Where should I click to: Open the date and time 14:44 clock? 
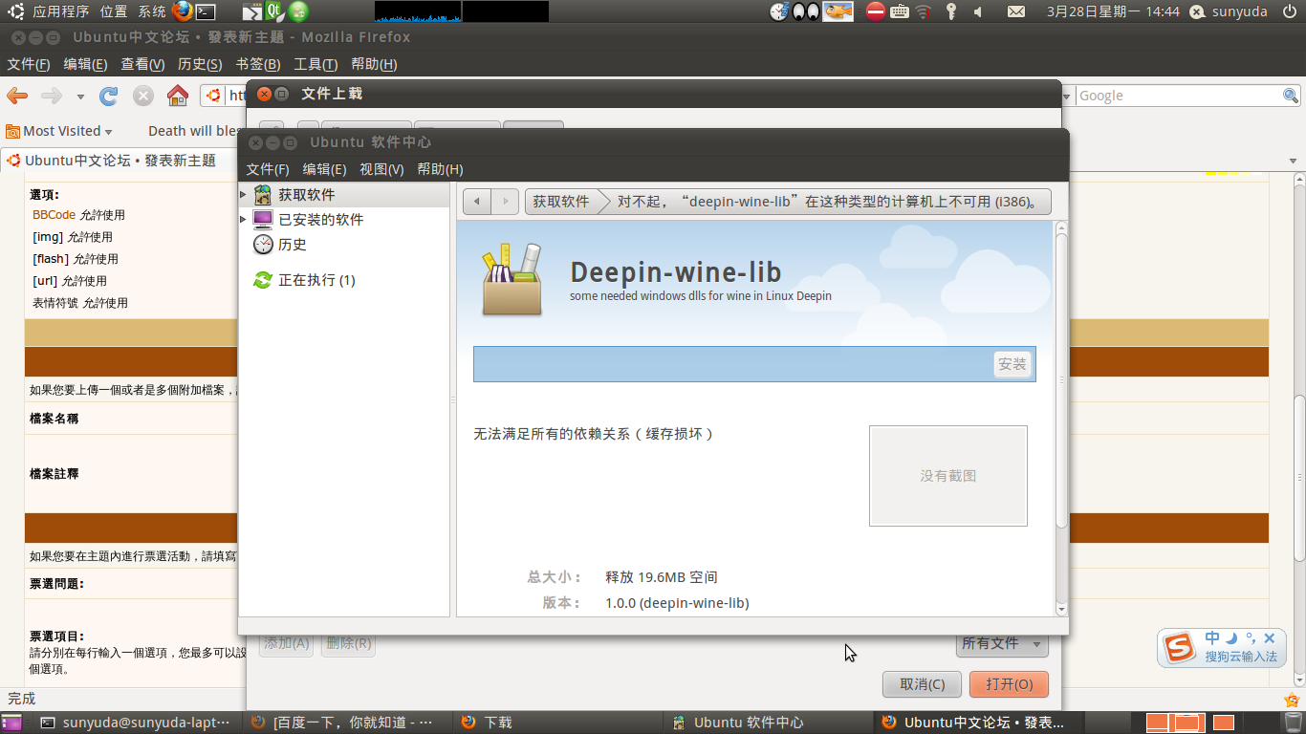pyautogui.click(x=1113, y=11)
